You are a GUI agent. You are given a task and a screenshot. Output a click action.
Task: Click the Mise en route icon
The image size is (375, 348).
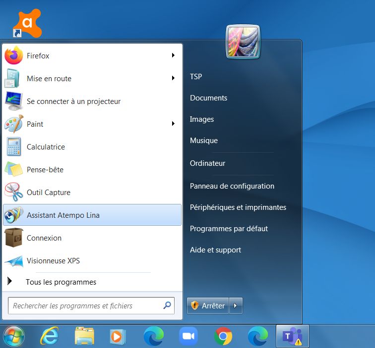pos(13,79)
